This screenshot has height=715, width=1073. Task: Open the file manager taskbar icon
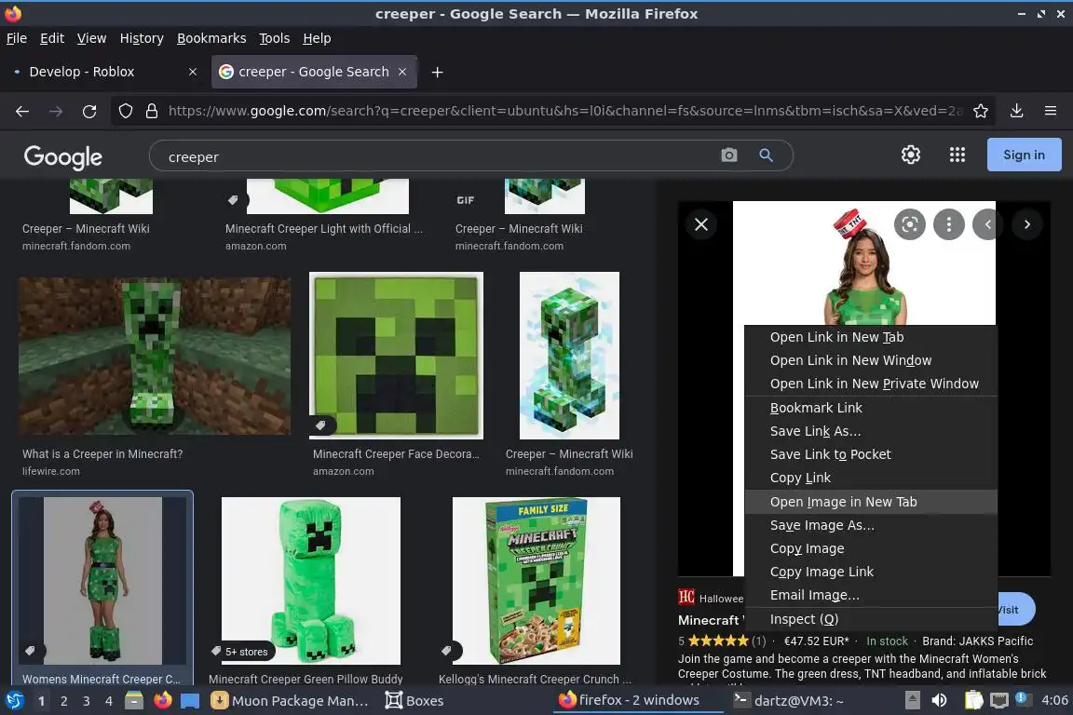point(134,701)
